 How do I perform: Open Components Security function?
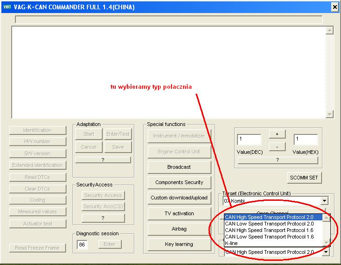(179, 182)
